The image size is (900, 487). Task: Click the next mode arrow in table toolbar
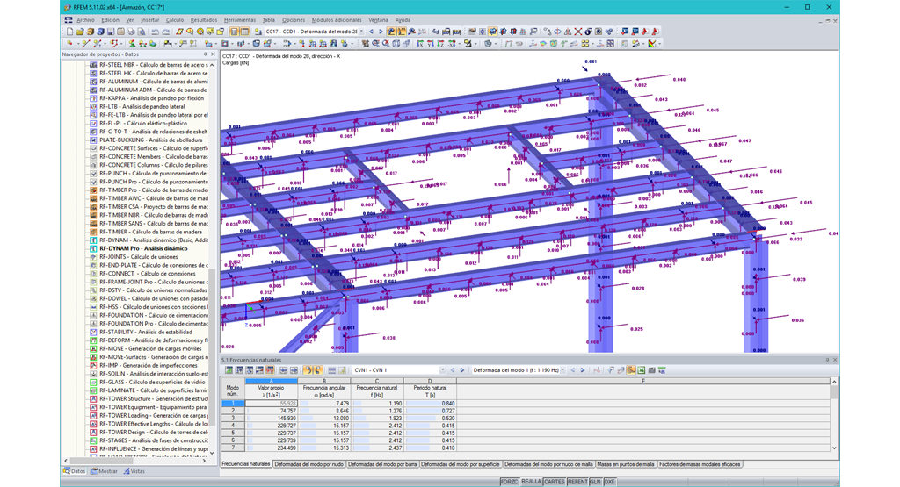point(583,370)
